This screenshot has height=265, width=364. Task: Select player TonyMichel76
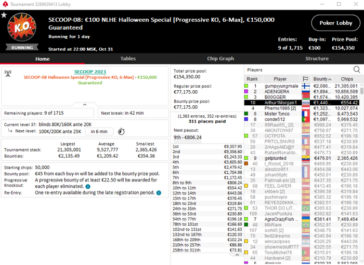302,253
